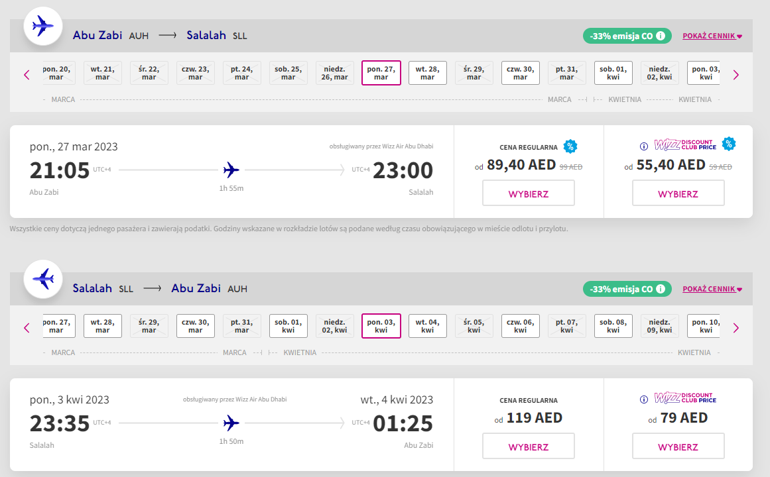Click the percent discount badge next to Wizz Discount Club price 55,40 AED

coord(729,144)
